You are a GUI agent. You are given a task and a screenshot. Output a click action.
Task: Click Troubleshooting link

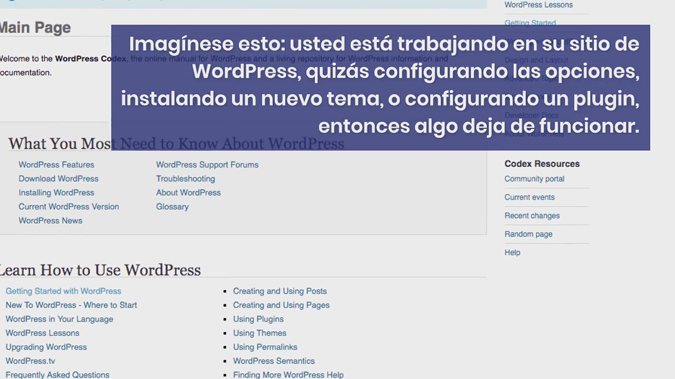point(185,179)
